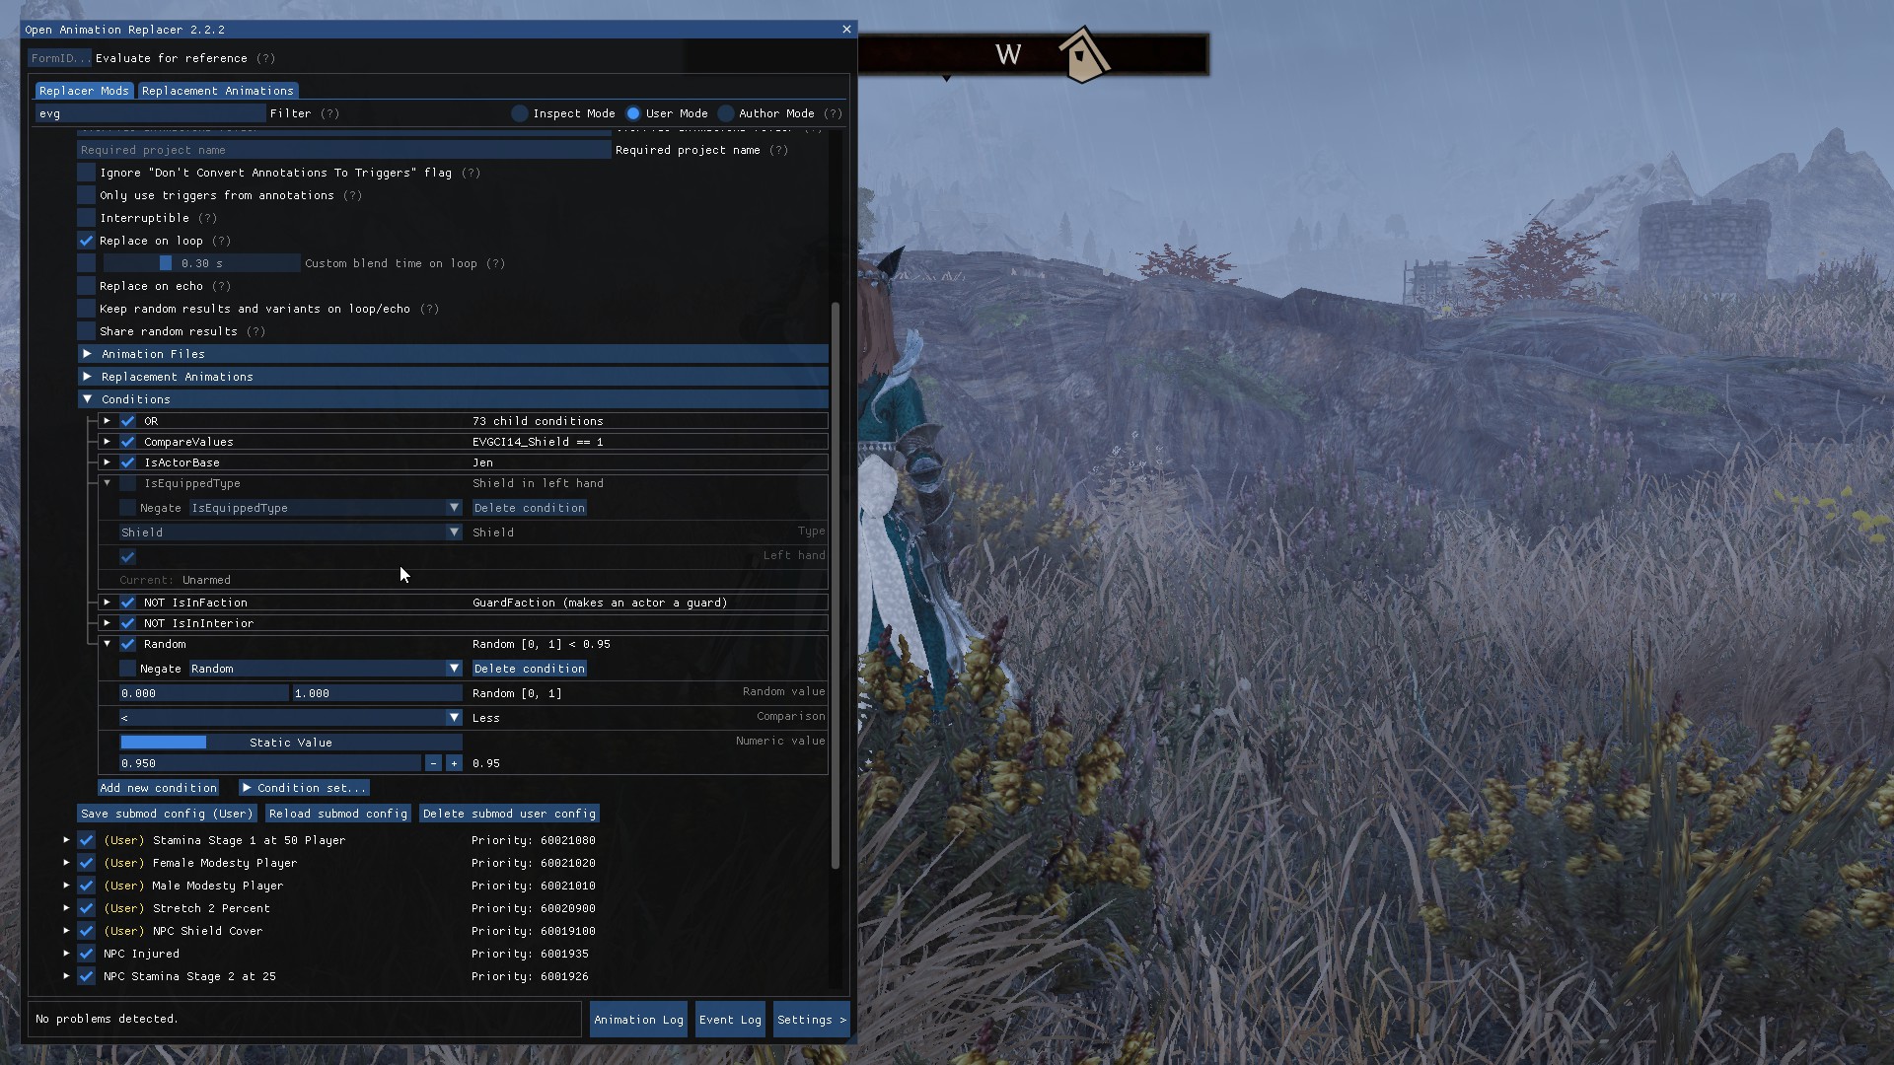
Task: Close the Open Animation Replacer window
Action: click(x=846, y=30)
